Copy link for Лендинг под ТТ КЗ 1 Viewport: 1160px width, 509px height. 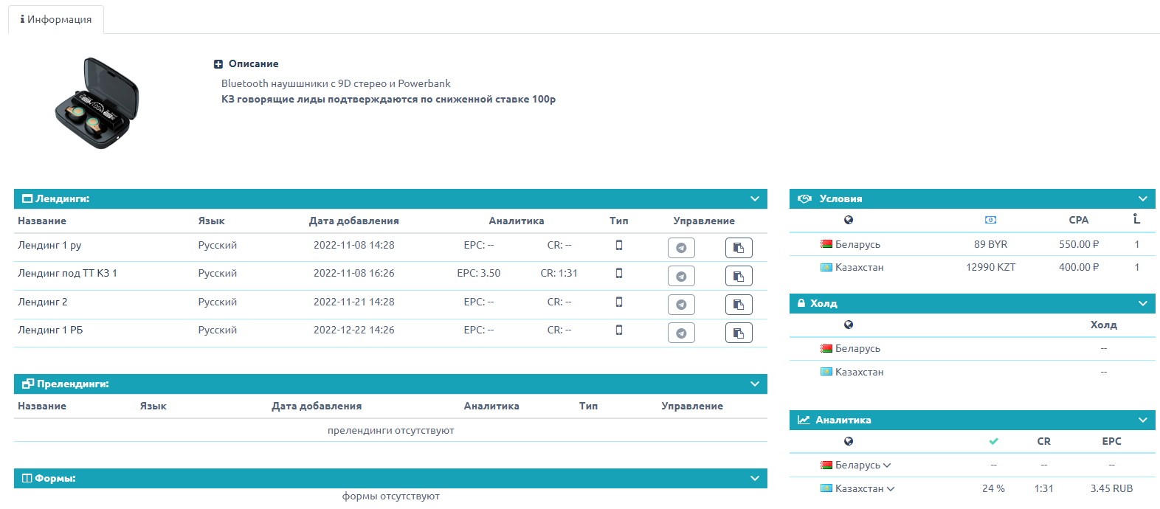point(739,276)
